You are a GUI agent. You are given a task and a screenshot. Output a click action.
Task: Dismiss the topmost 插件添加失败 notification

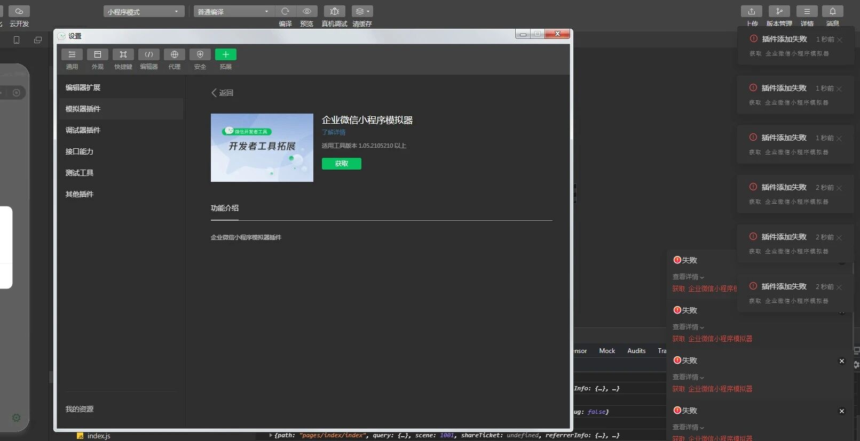pyautogui.click(x=840, y=40)
